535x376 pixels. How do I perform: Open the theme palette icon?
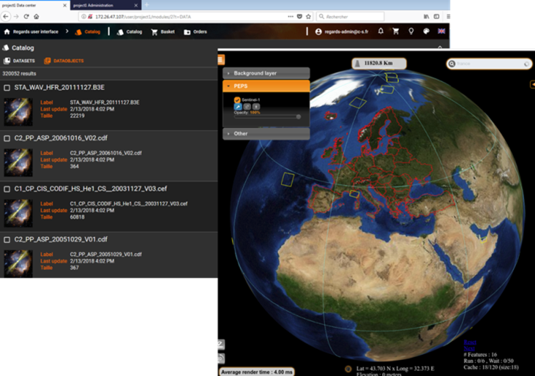(427, 32)
